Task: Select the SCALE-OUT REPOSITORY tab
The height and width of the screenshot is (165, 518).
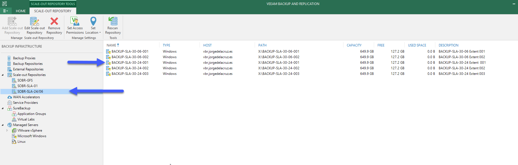Action: point(53,11)
